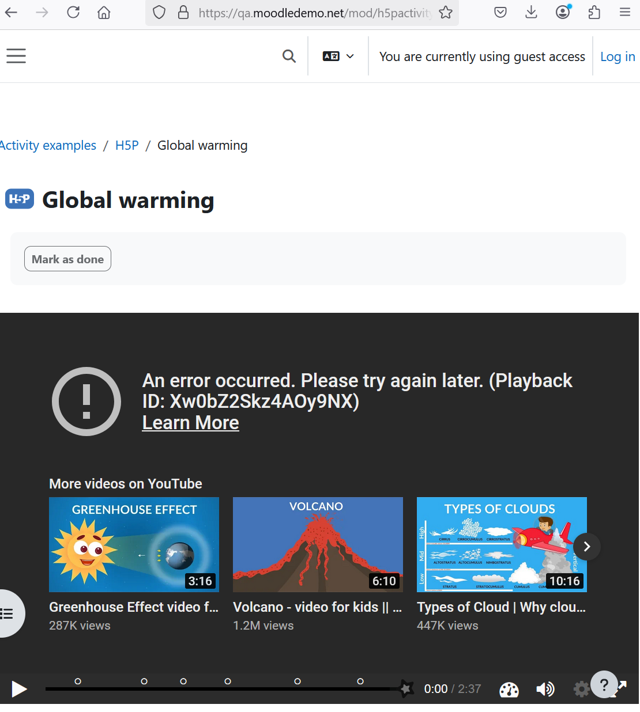
Task: Open the Learn More error link
Action: pyautogui.click(x=190, y=423)
